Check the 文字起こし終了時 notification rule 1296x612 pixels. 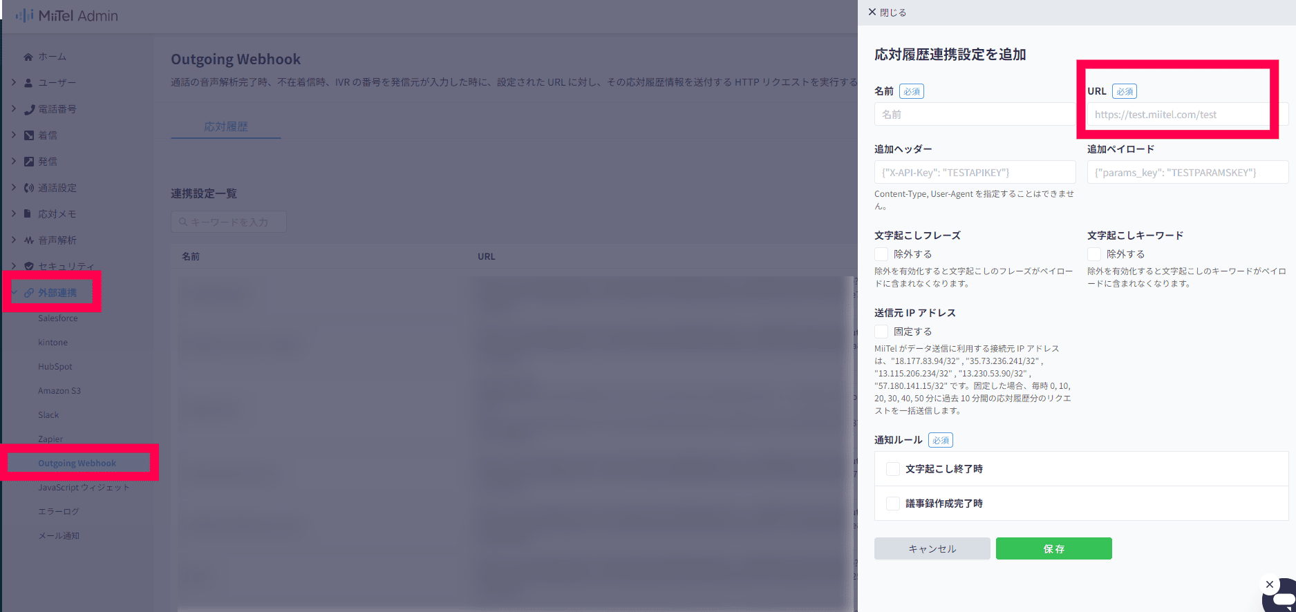[x=893, y=469]
